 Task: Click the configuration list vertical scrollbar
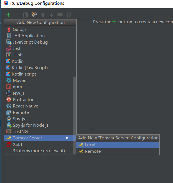coord(74,115)
